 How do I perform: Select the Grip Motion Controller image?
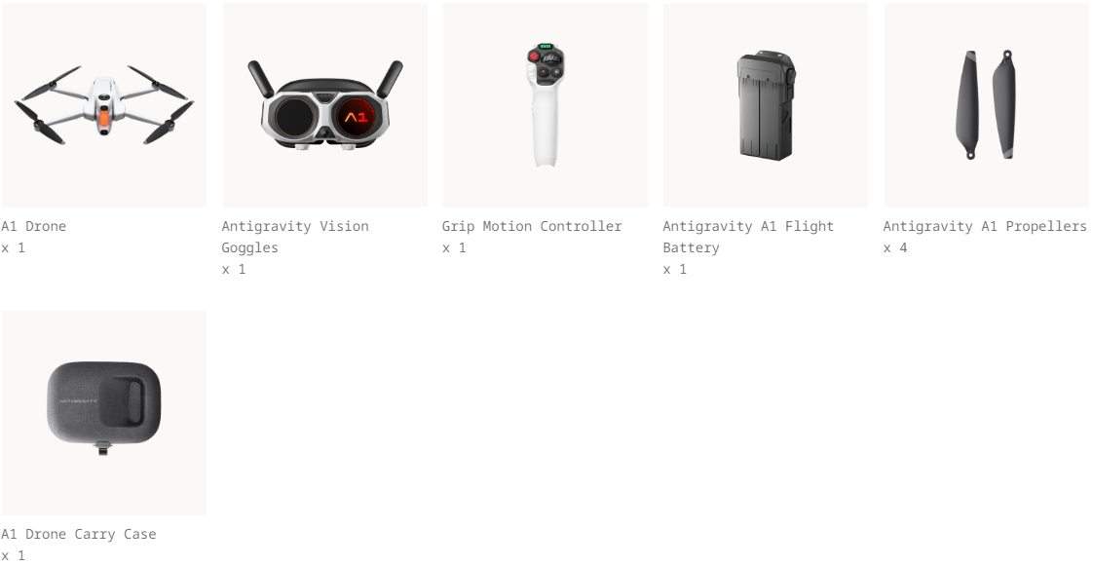tap(546, 105)
